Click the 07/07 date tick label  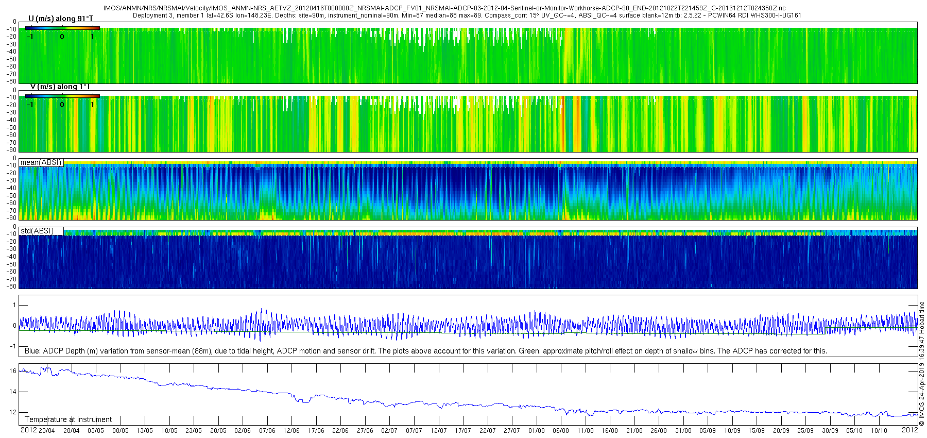414,431
